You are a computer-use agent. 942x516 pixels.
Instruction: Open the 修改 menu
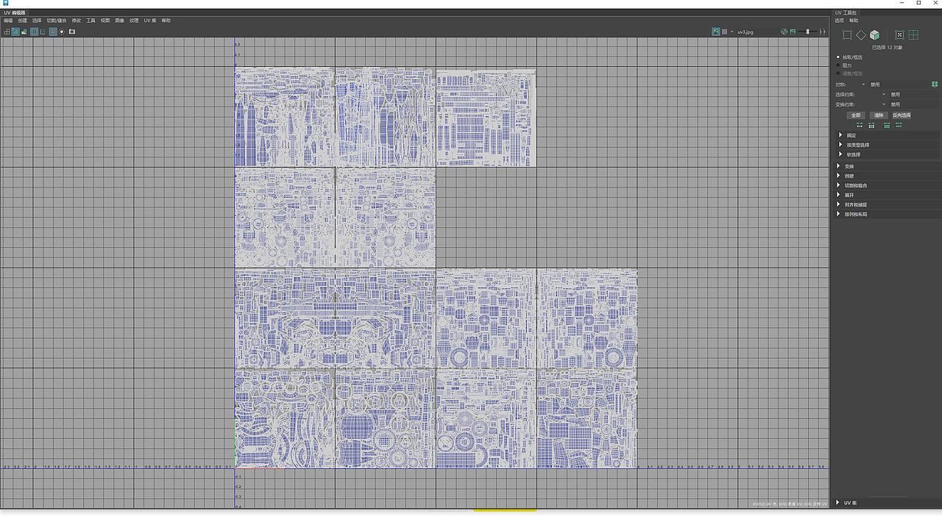coord(77,21)
